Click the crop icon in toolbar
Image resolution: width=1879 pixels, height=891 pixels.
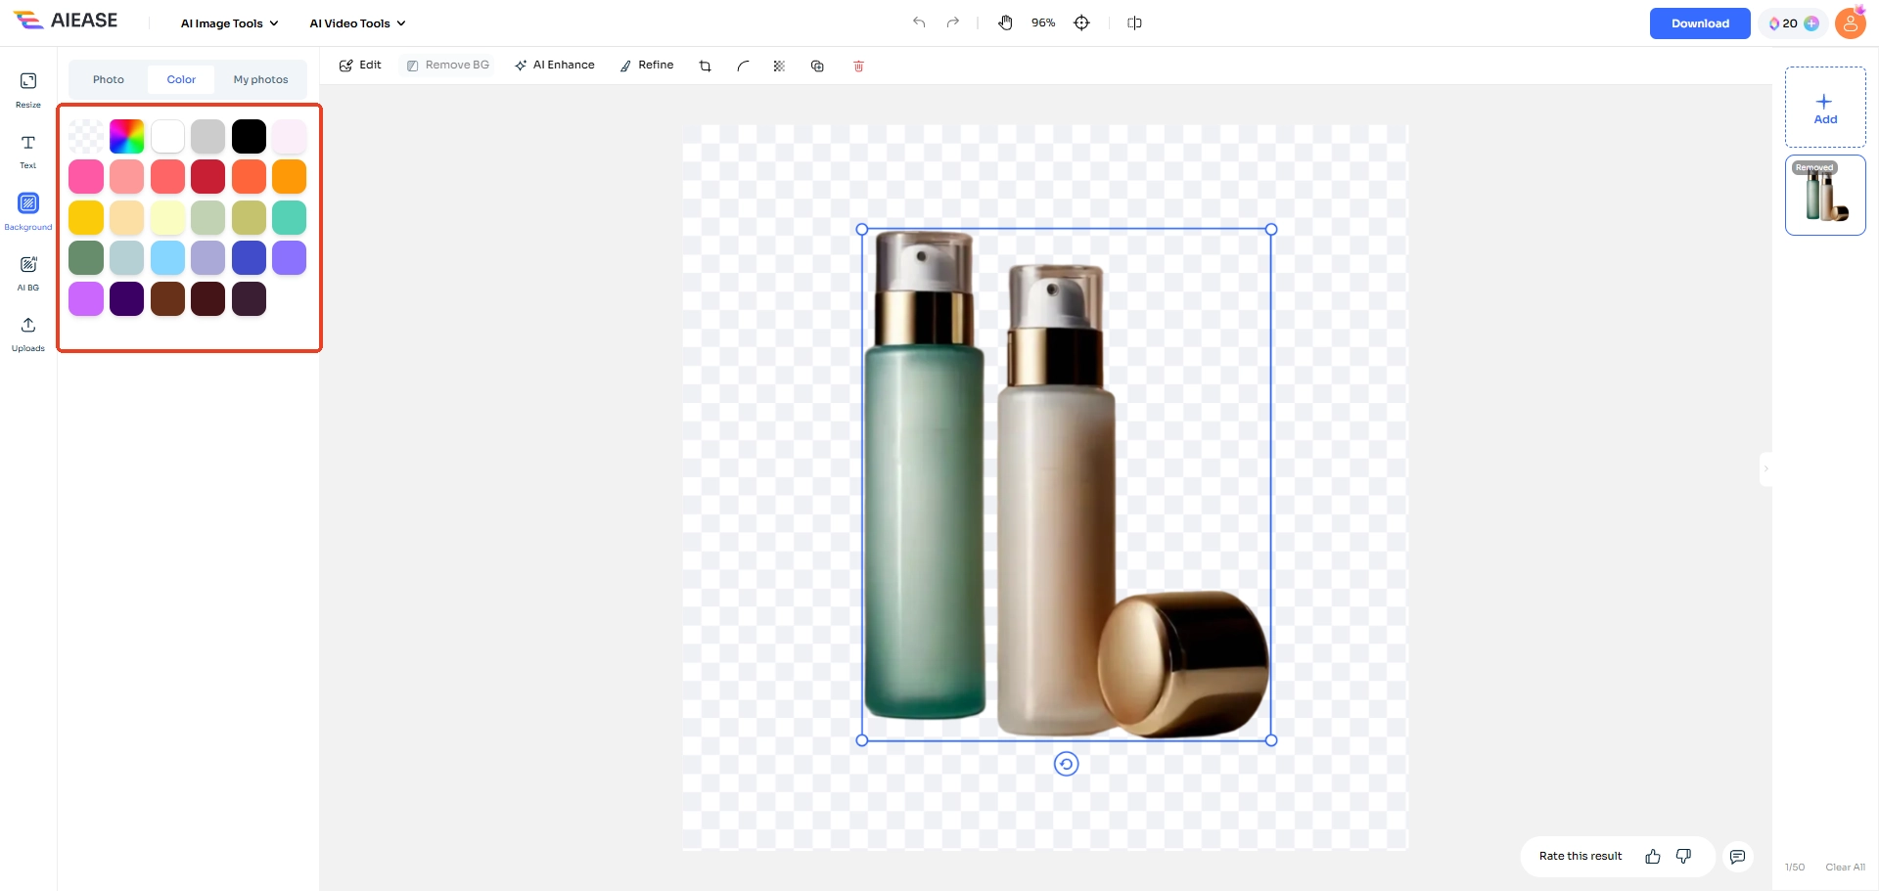coord(705,67)
